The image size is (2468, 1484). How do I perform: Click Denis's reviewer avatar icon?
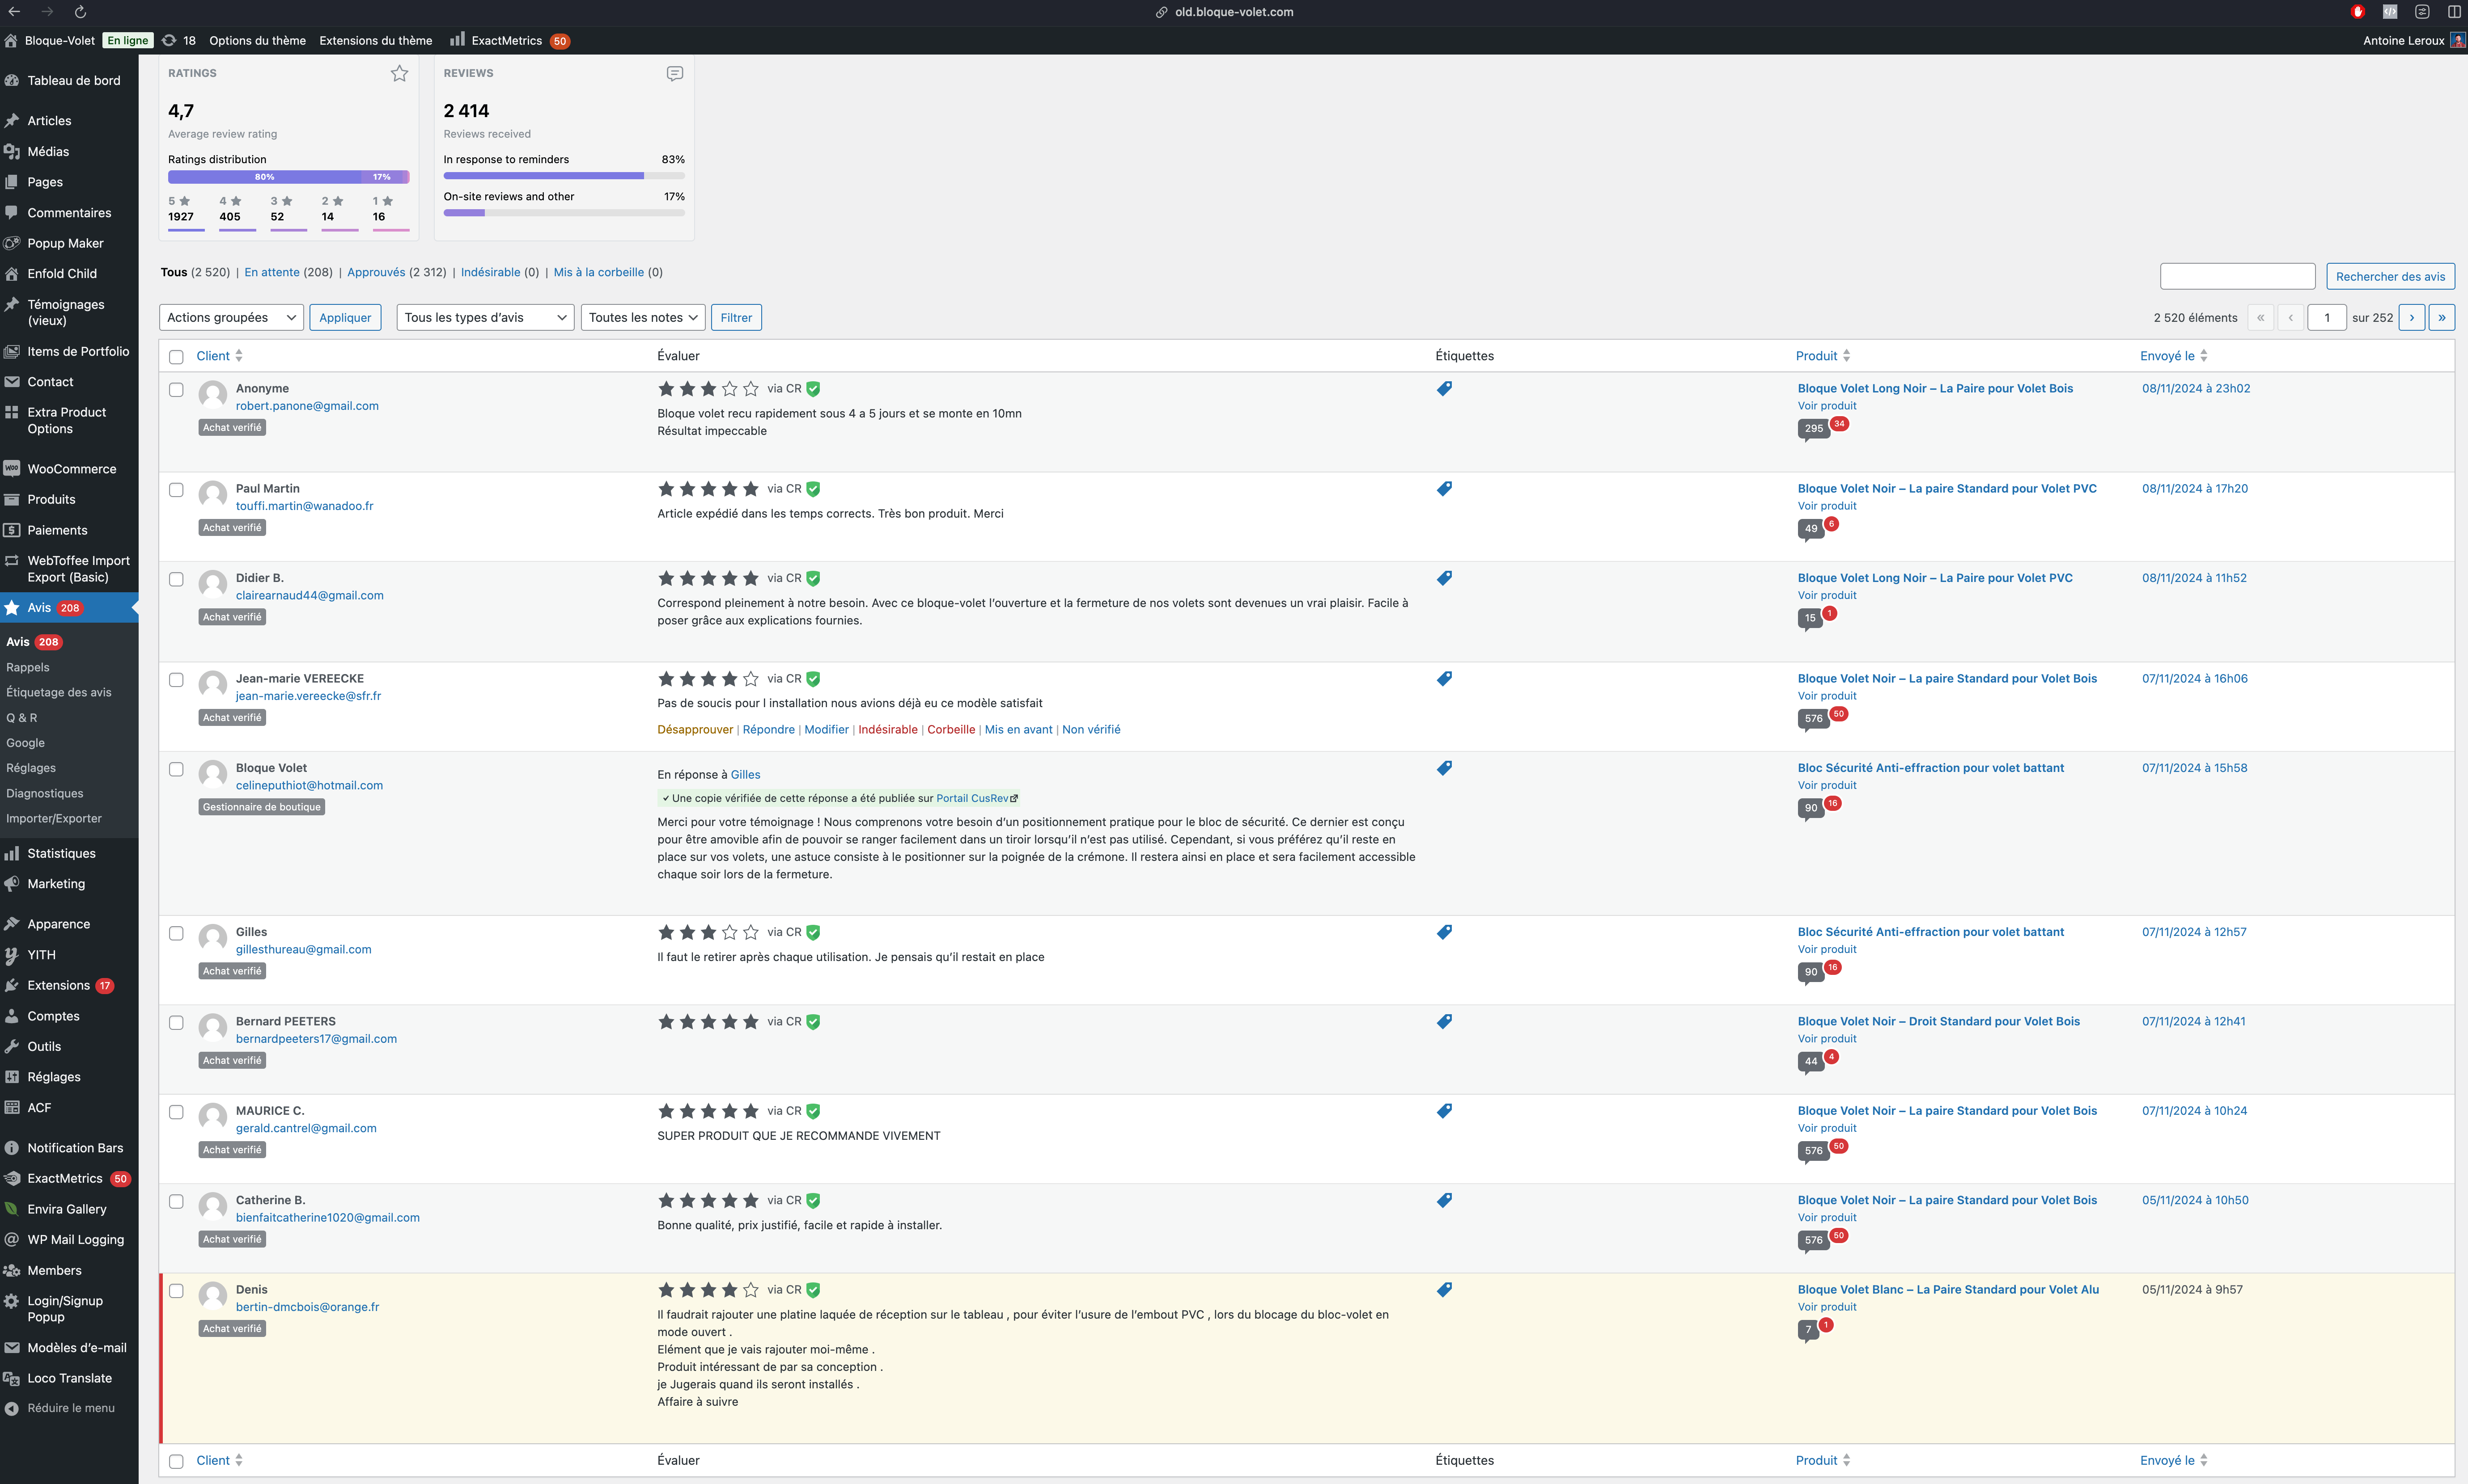point(212,1295)
